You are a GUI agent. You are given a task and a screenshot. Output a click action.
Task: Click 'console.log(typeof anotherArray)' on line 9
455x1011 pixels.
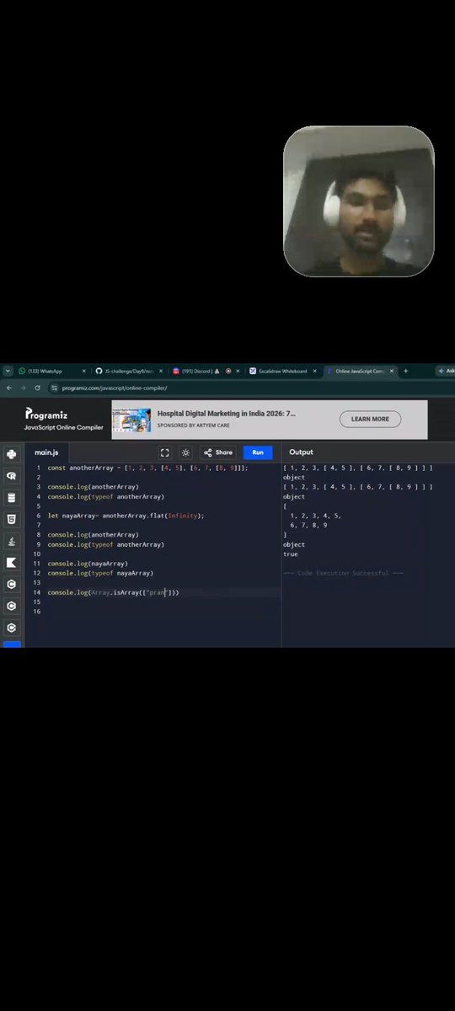click(x=105, y=544)
